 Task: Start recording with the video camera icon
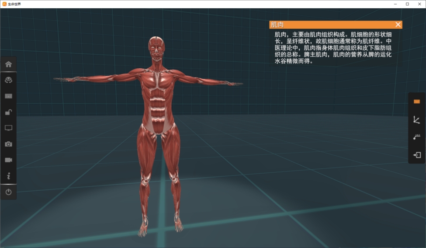pos(8,160)
